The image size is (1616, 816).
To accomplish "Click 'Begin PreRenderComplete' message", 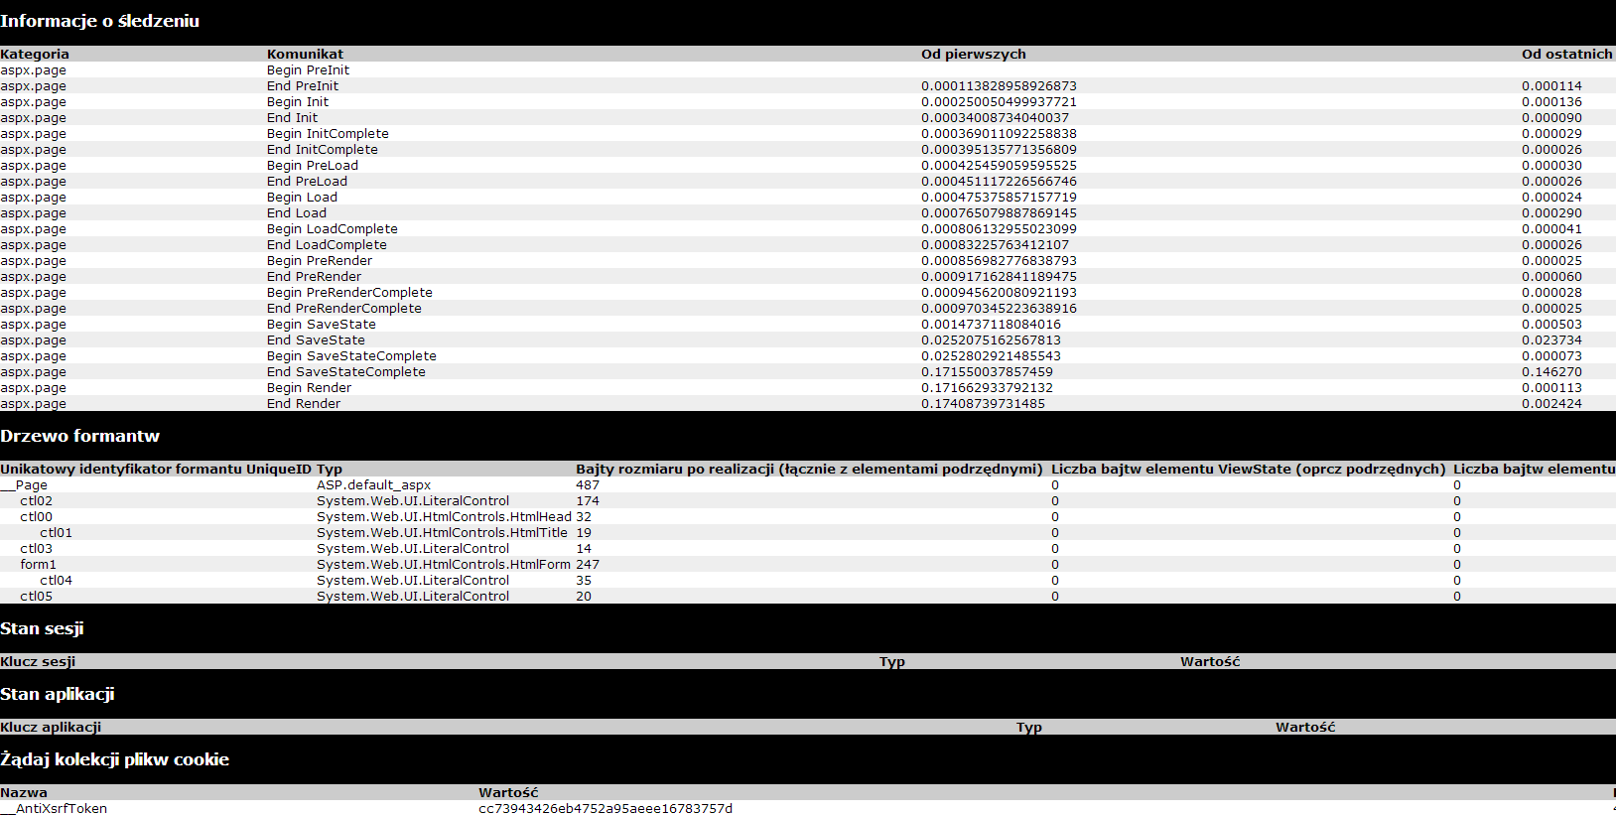I will click(x=349, y=293).
